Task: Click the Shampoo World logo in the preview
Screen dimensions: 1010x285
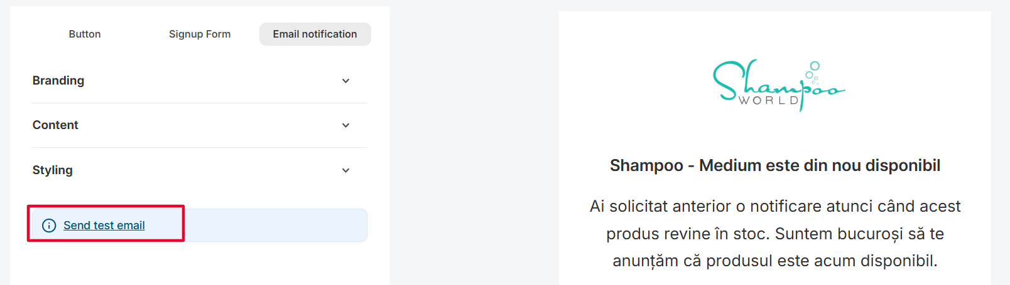Action: (778, 86)
